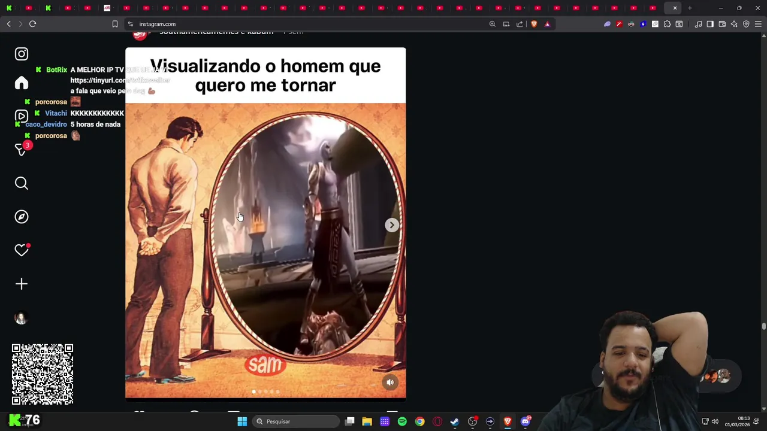Open a new browser tab with plus
Image resolution: width=767 pixels, height=431 pixels.
pos(690,8)
